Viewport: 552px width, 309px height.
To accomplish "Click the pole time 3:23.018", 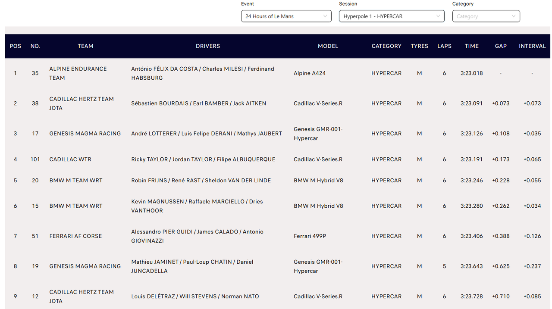I will tap(472, 73).
